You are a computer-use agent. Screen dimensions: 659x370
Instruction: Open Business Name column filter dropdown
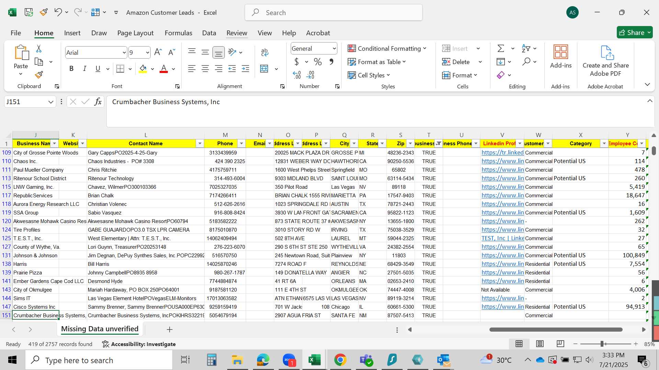point(55,144)
